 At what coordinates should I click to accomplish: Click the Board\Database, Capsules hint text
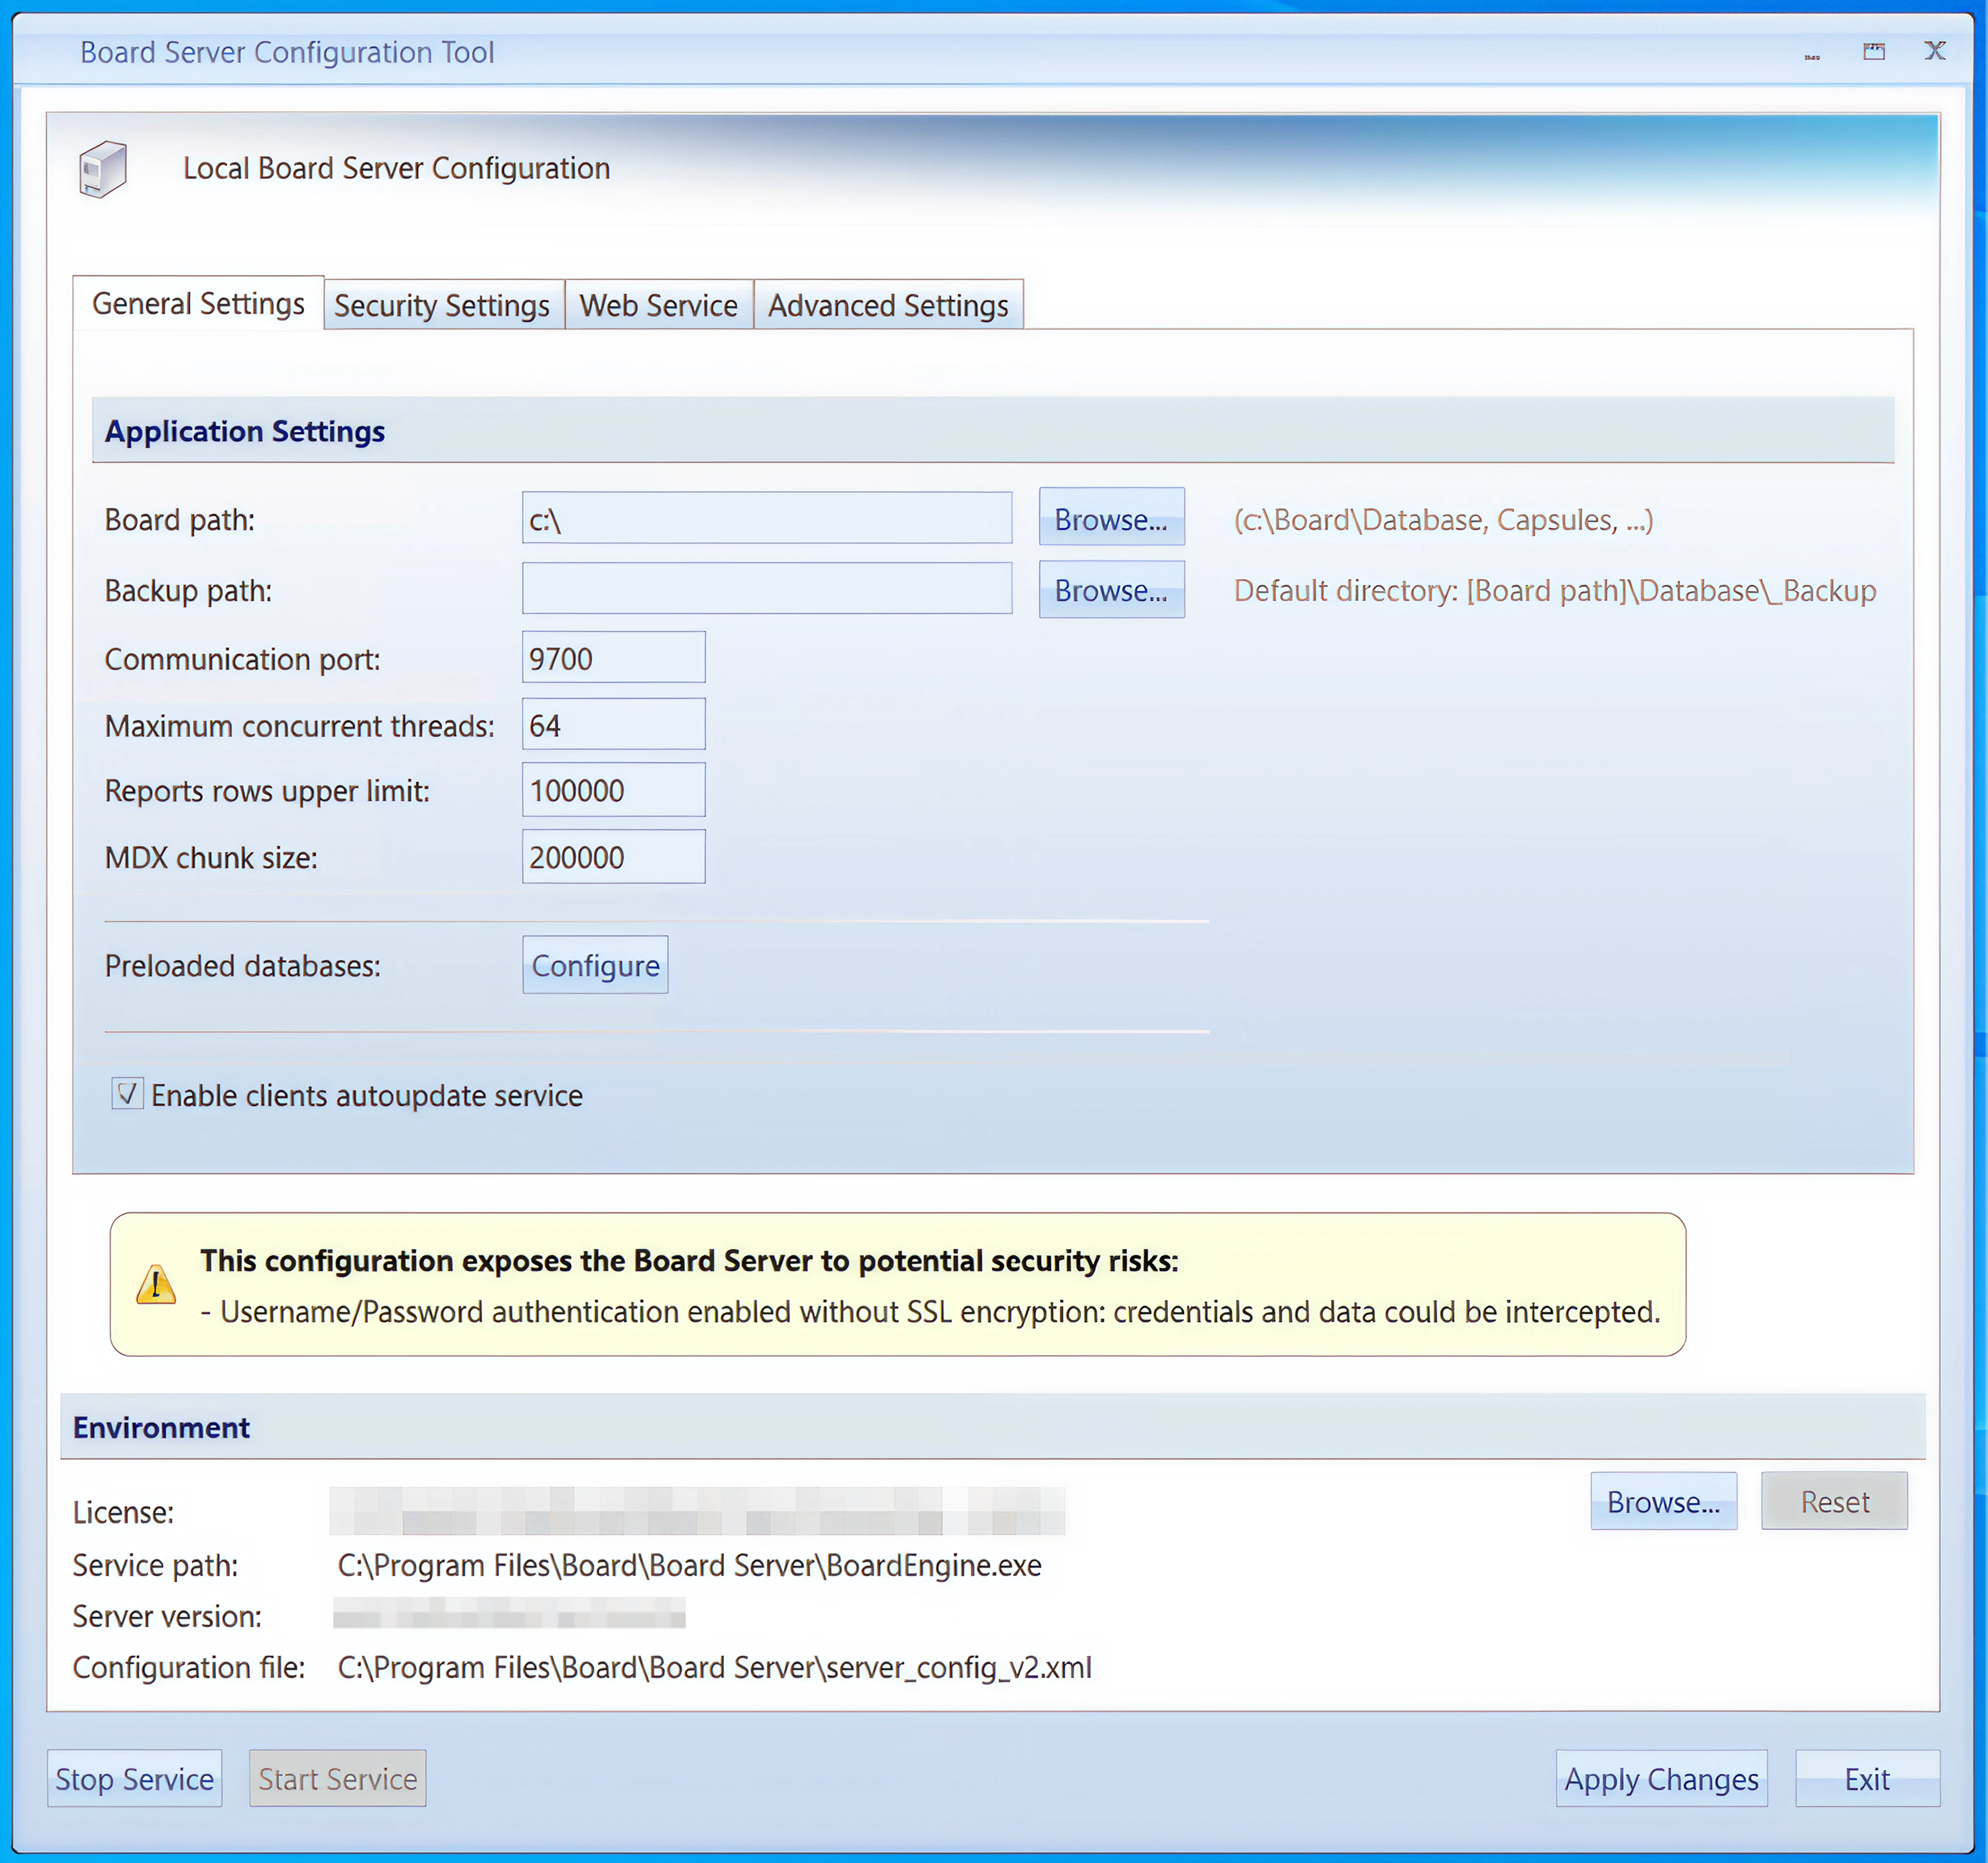tap(1443, 520)
